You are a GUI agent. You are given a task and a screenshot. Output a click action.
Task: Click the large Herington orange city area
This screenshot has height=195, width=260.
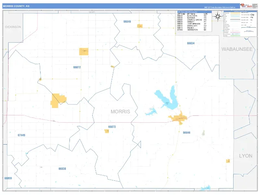(57, 100)
